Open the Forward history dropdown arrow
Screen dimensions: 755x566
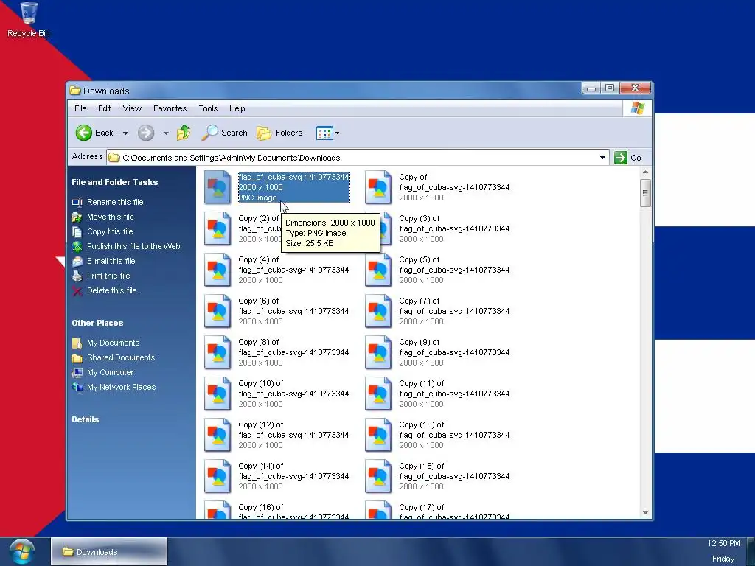166,133
